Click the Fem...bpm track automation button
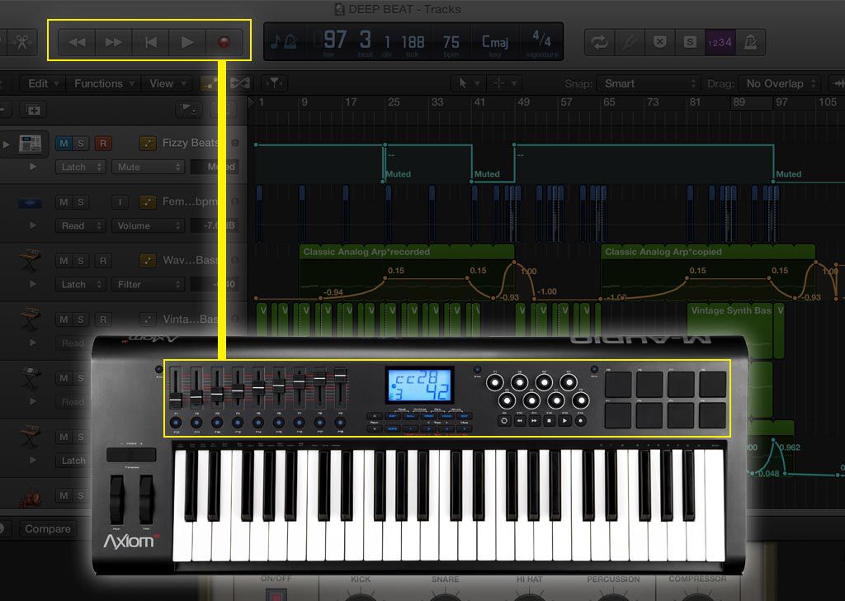 148,202
